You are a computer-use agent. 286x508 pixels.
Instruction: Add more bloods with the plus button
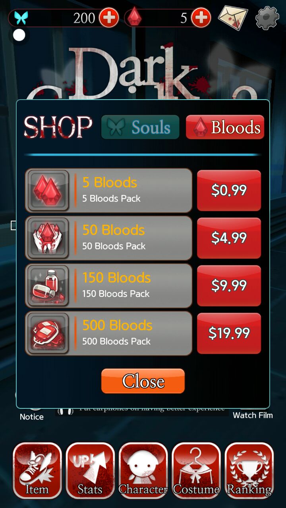pos(201,18)
